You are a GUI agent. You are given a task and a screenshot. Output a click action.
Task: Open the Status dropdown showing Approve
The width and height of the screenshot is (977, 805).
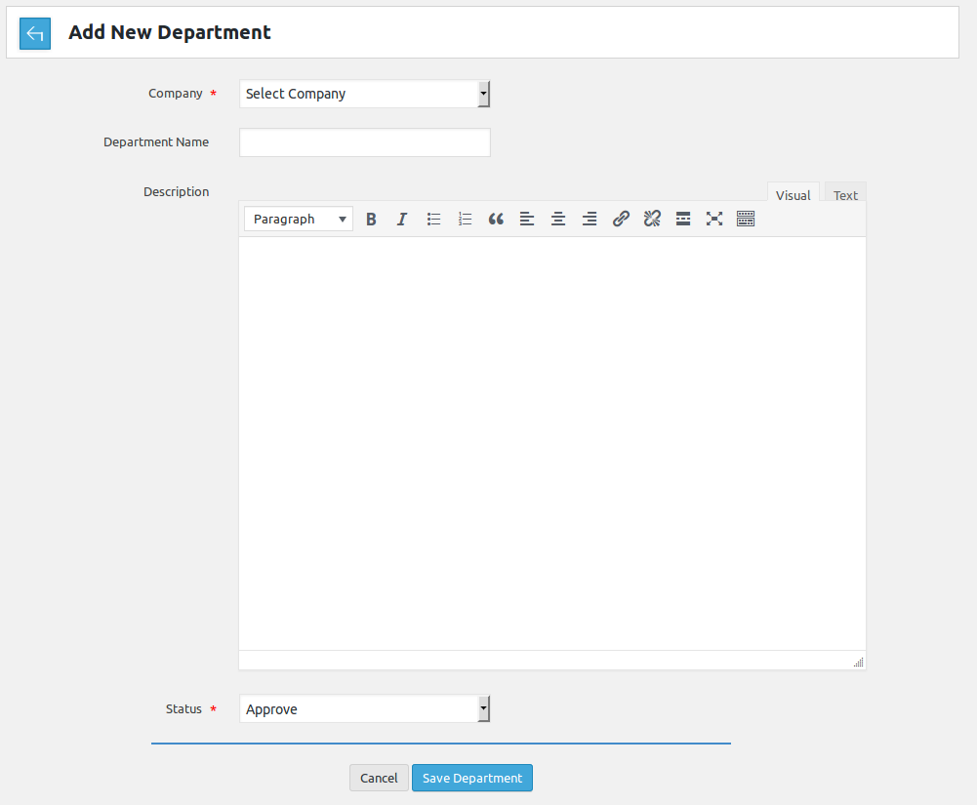tap(364, 709)
